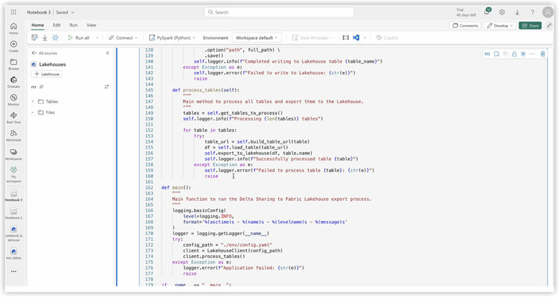Click the save notebook toolbar icon
This screenshot has width=559, height=297.
tap(34, 38)
